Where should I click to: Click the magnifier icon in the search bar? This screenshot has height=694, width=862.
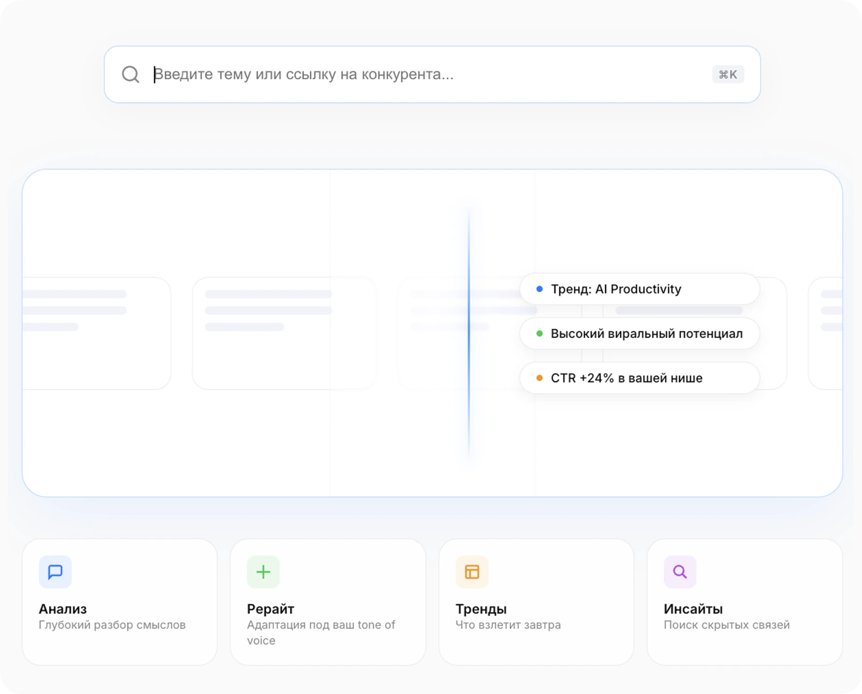tap(130, 74)
